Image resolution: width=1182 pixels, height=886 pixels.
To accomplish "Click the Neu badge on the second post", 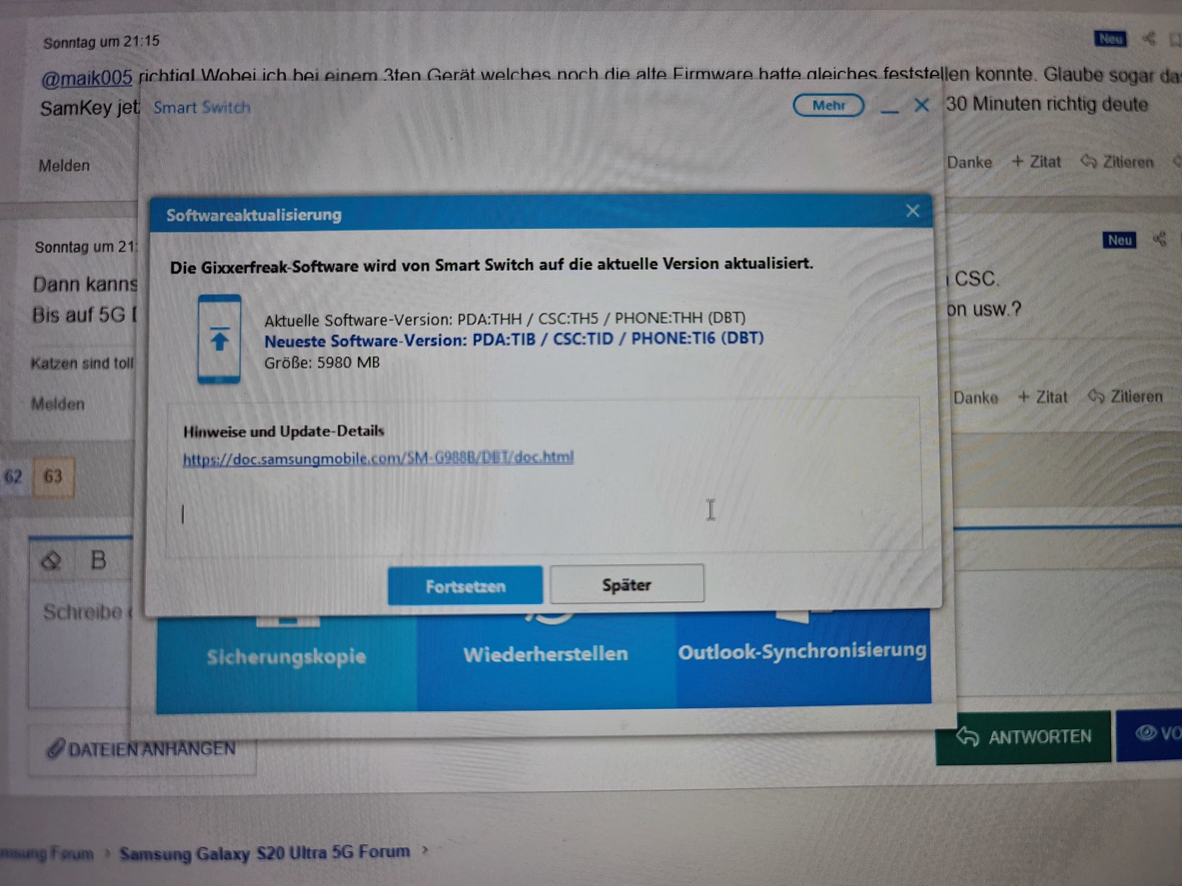I will [1119, 240].
